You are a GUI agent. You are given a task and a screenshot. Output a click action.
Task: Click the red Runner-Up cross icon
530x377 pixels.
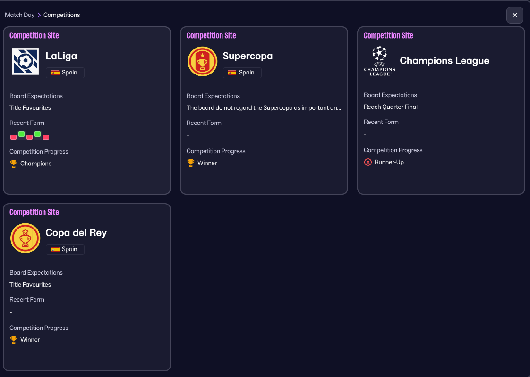[368, 162]
